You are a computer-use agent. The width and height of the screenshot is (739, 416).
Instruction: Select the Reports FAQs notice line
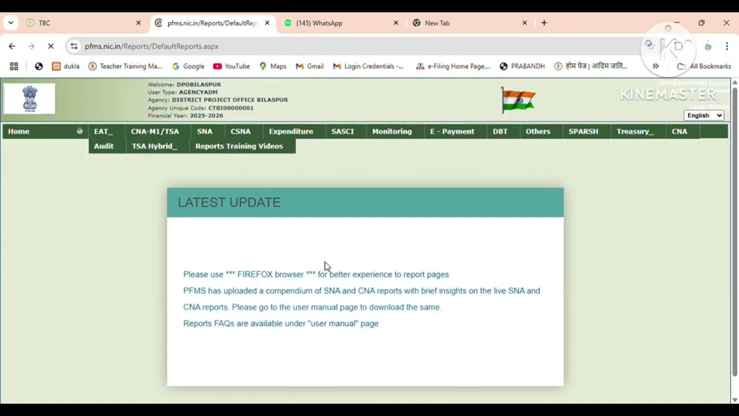[x=281, y=324]
